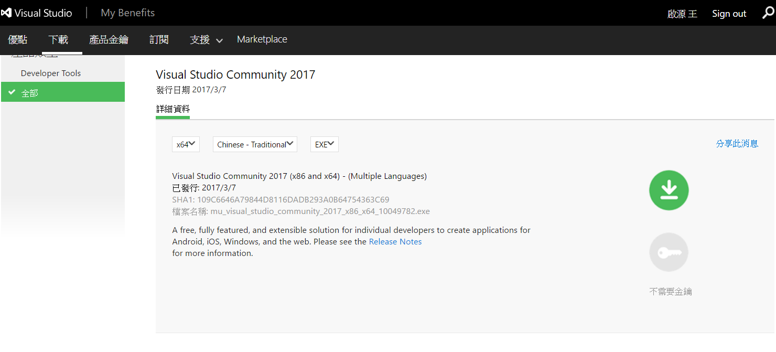Click the 不需要金鑰 label
776x352 pixels.
671,291
